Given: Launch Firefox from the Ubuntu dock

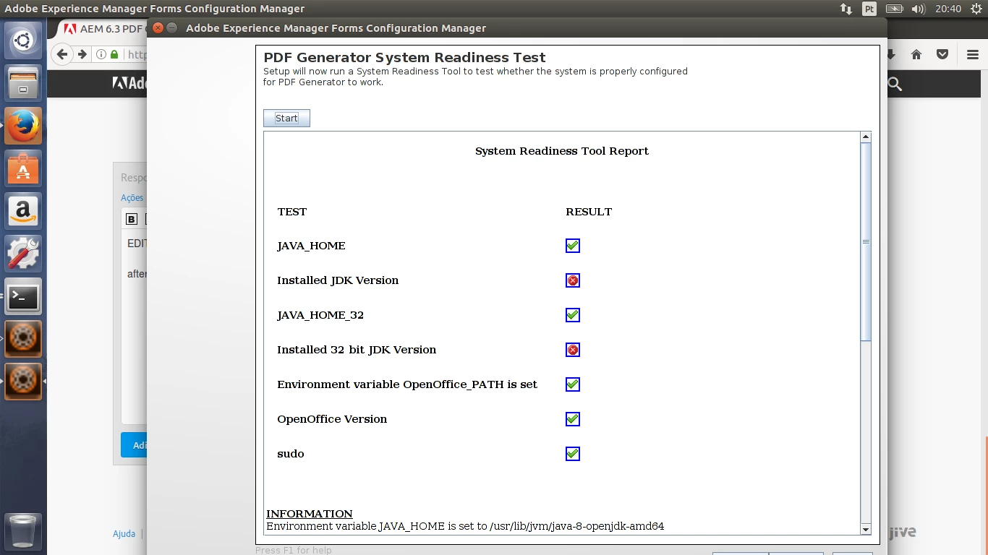Looking at the screenshot, I should [x=23, y=126].
